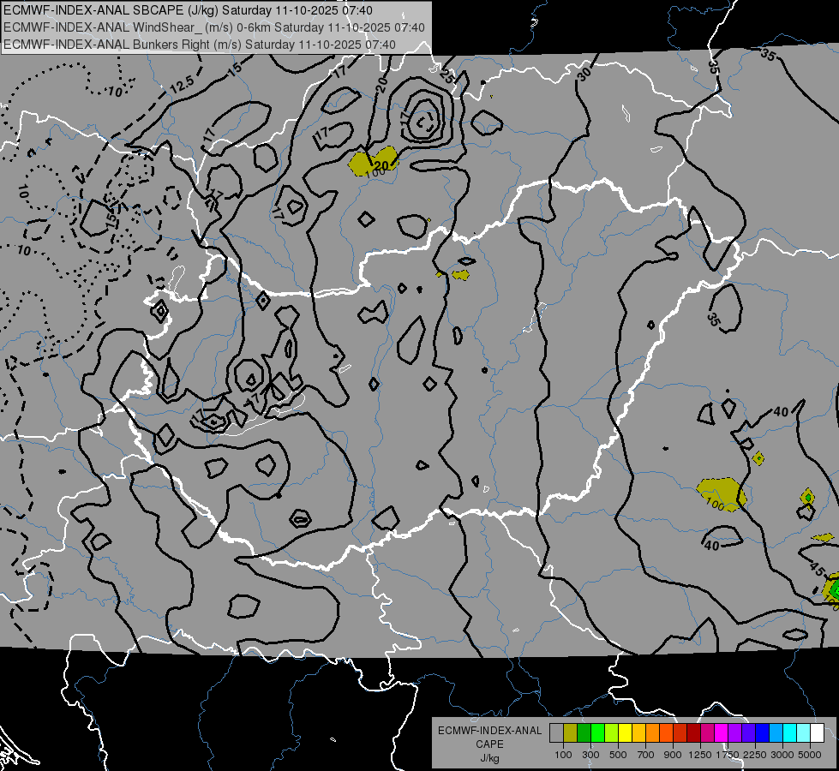Select the pure blue 2250 legend swatch
Image resolution: width=839 pixels, height=771 pixels.
[763, 732]
